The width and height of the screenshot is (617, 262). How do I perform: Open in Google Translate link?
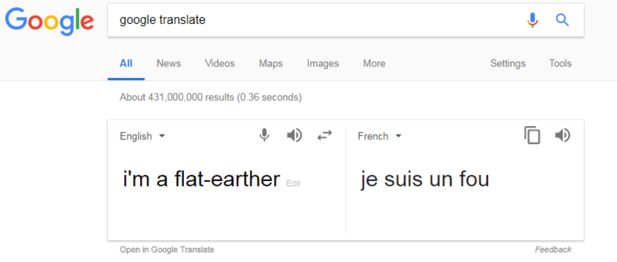click(167, 249)
